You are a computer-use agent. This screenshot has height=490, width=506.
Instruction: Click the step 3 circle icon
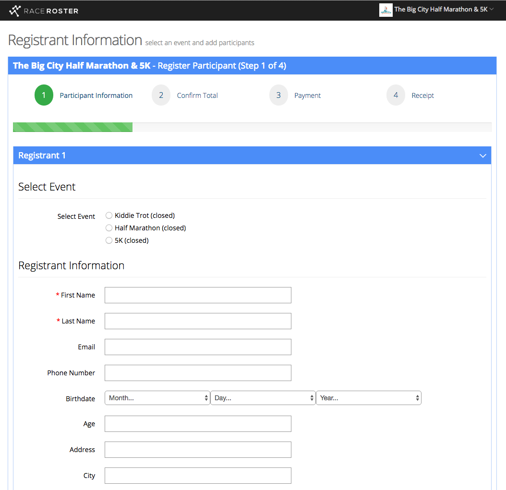278,96
